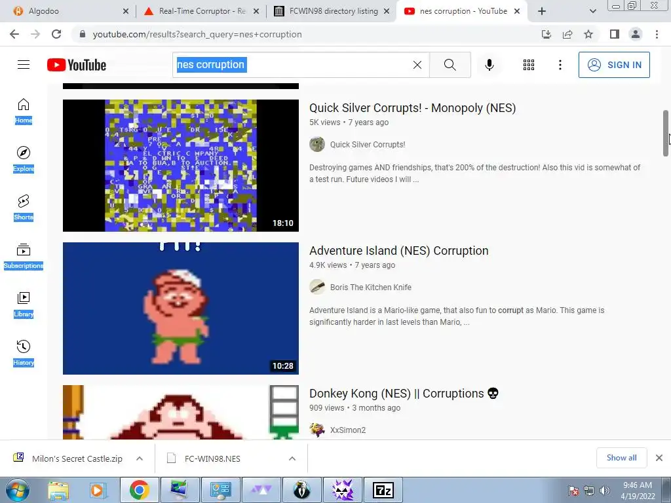Open YouTube settings three-dot menu
Screen dimensions: 671x503
click(x=560, y=65)
